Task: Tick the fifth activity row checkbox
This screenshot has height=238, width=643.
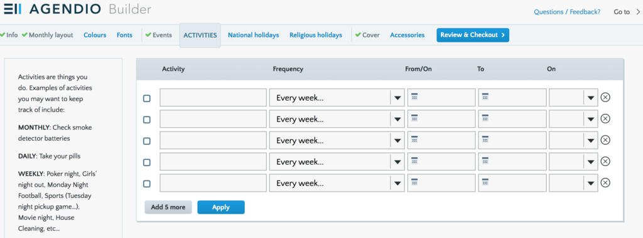Action: click(147, 184)
